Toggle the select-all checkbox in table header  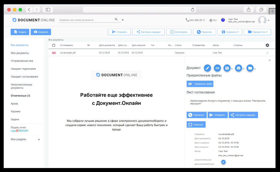coord(54,45)
